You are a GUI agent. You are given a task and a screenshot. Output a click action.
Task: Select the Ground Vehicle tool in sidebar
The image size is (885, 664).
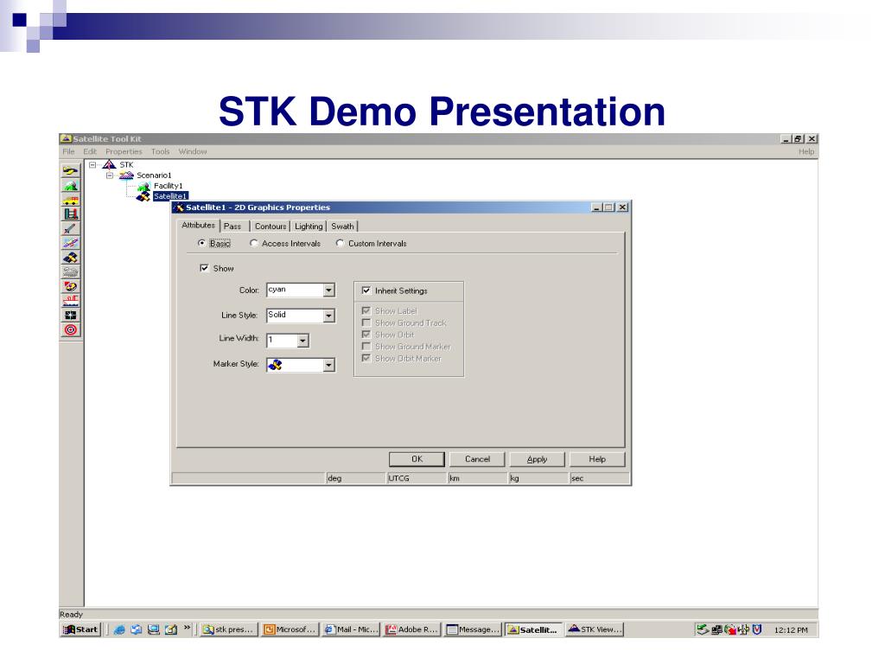click(x=71, y=200)
